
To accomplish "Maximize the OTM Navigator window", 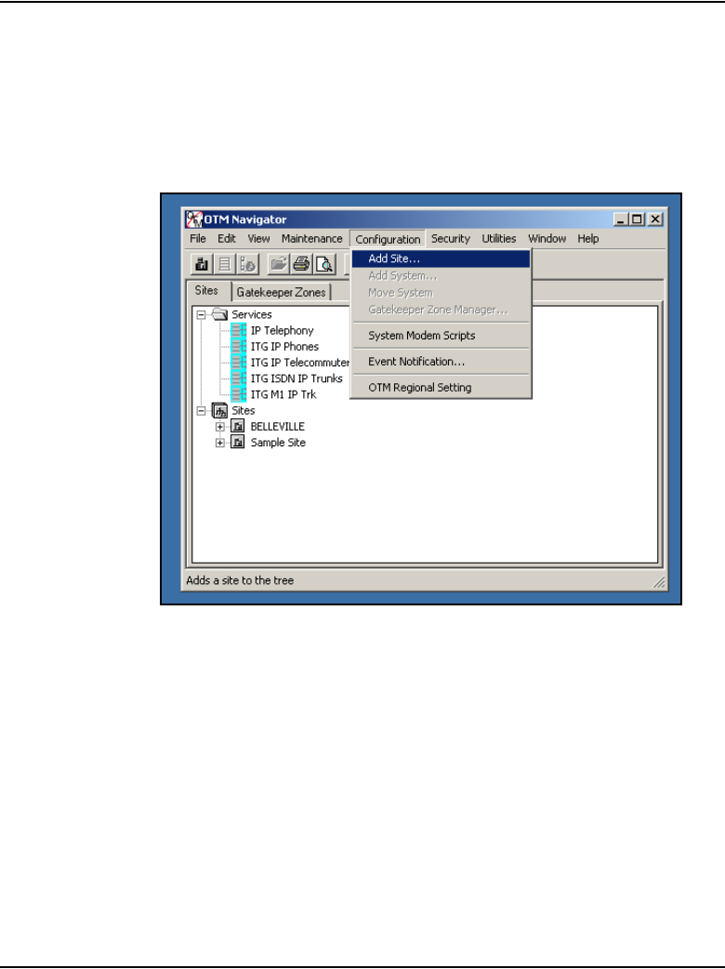I will tap(636, 219).
